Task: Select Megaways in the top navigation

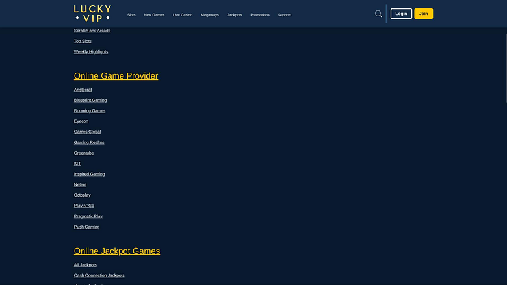Action: (209, 15)
